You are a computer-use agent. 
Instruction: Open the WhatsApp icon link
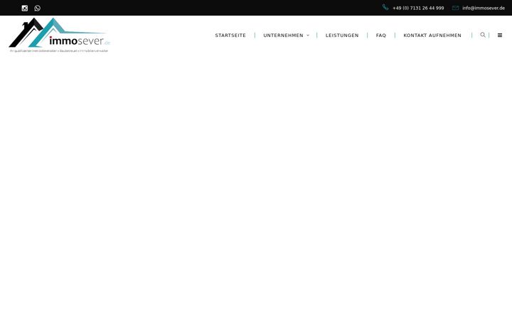(x=38, y=8)
